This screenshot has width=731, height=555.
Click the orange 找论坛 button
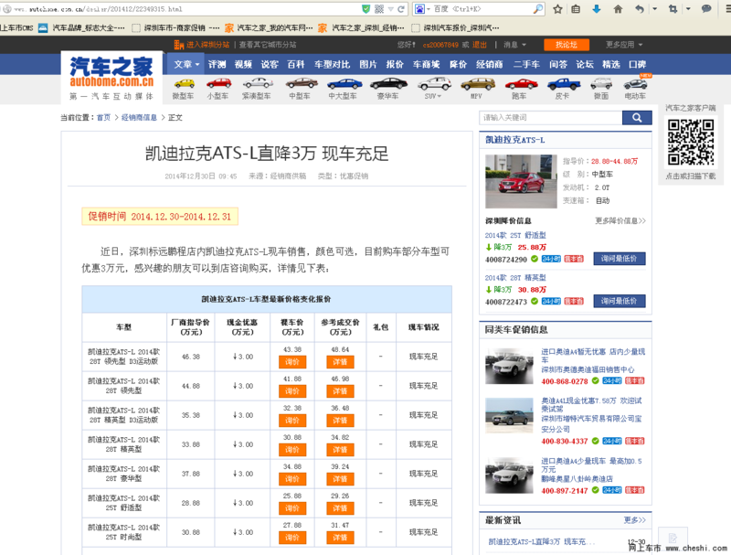(567, 45)
